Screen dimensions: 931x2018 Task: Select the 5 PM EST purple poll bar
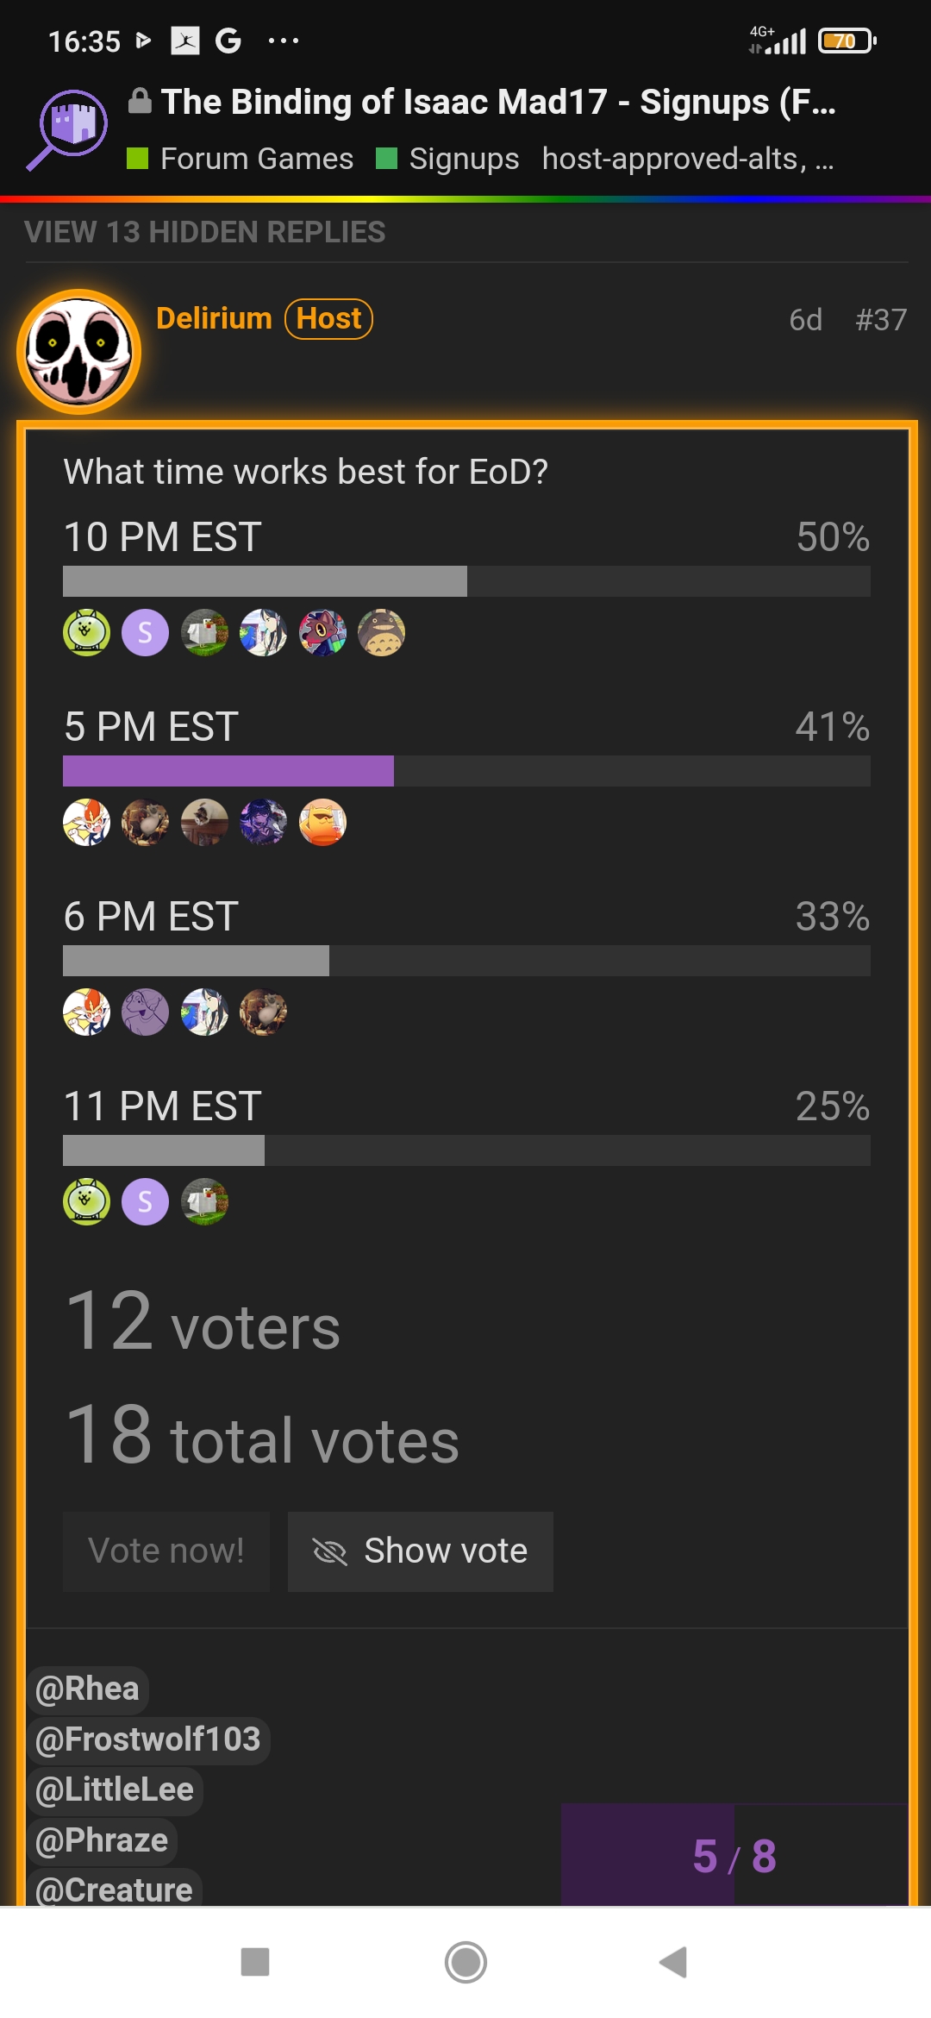pyautogui.click(x=228, y=771)
